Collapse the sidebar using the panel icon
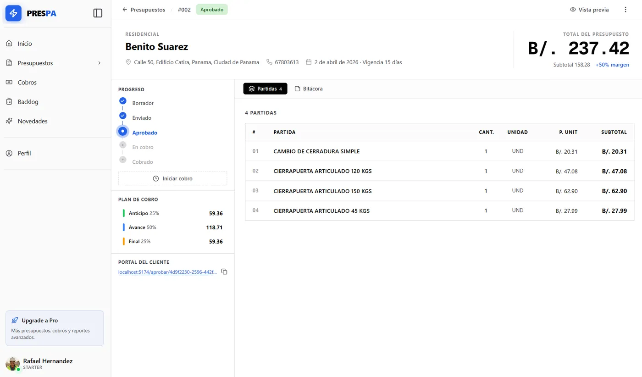642x377 pixels. [x=98, y=13]
